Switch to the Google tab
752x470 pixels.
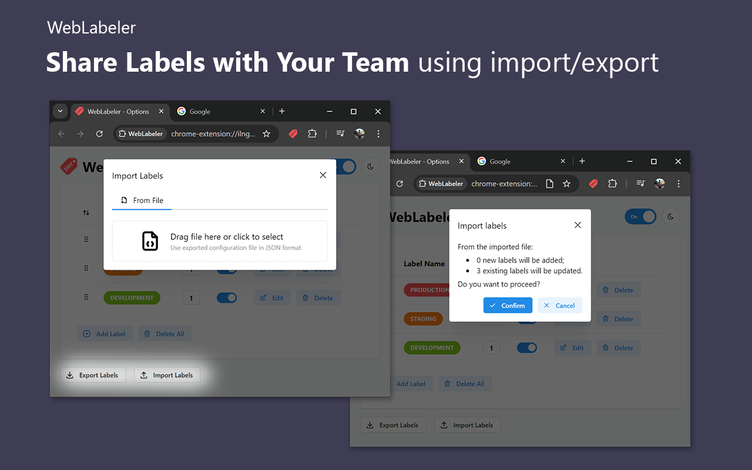coord(200,111)
